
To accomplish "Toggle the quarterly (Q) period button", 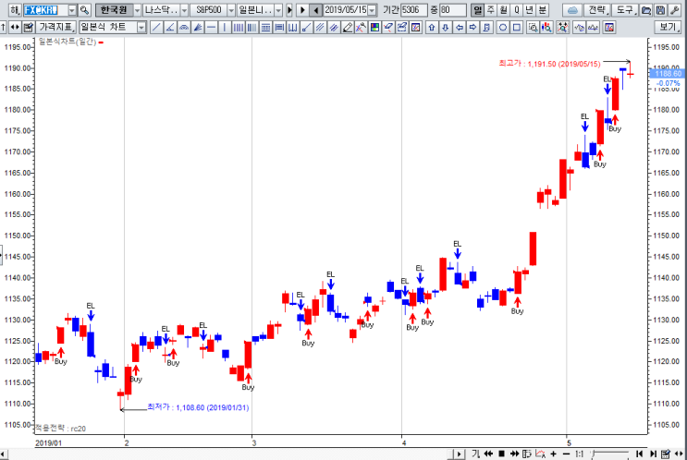I will (517, 10).
